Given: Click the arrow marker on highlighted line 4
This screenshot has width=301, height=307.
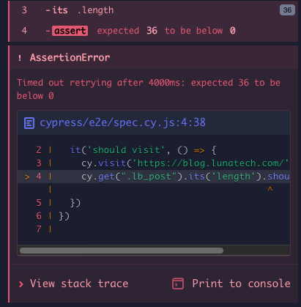Looking at the screenshot, I should click(x=27, y=177).
